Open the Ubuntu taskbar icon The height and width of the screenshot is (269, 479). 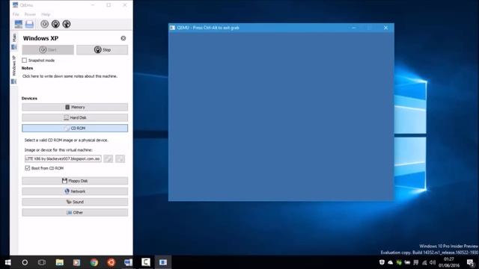(x=112, y=262)
